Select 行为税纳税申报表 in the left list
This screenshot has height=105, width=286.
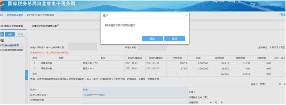(12, 45)
